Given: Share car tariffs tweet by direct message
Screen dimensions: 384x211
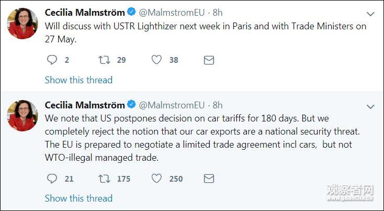Looking at the screenshot, I should pyautogui.click(x=209, y=179).
